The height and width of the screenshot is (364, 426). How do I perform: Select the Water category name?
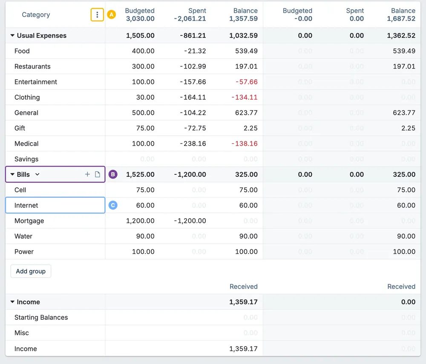pyautogui.click(x=23, y=236)
